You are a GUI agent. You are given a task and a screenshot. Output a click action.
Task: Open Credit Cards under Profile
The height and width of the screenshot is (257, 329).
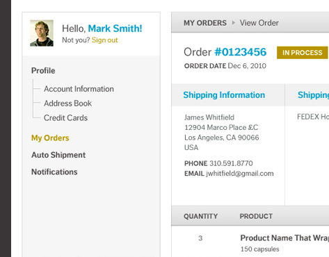(66, 118)
